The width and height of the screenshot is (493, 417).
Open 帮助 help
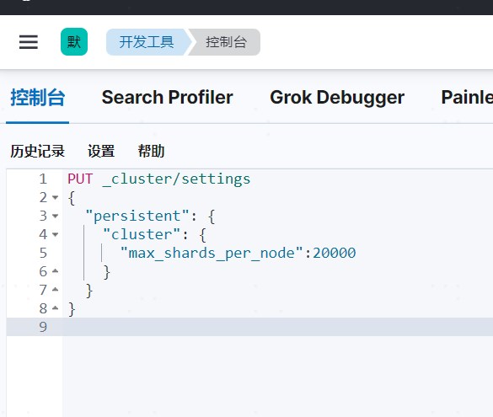pos(151,151)
